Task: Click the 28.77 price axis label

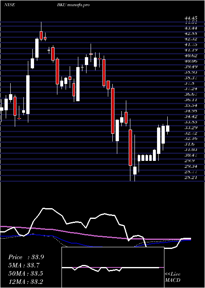Action: click(x=191, y=172)
